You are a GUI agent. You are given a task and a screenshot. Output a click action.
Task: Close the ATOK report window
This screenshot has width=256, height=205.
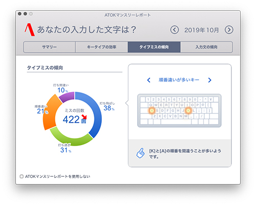(20, 14)
